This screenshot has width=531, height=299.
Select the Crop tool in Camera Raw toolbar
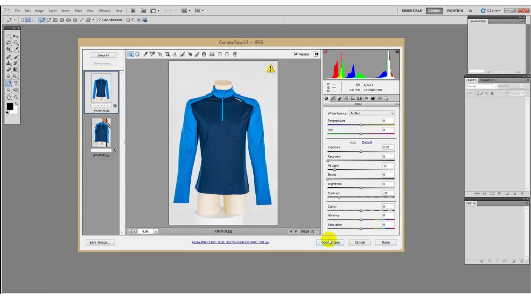(168, 54)
